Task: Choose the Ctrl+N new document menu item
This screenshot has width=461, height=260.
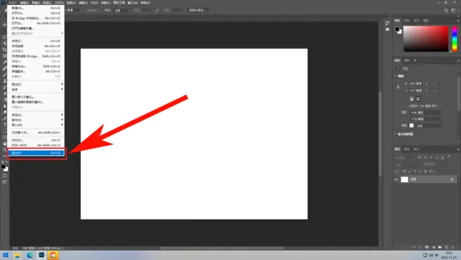Action: (x=36, y=8)
